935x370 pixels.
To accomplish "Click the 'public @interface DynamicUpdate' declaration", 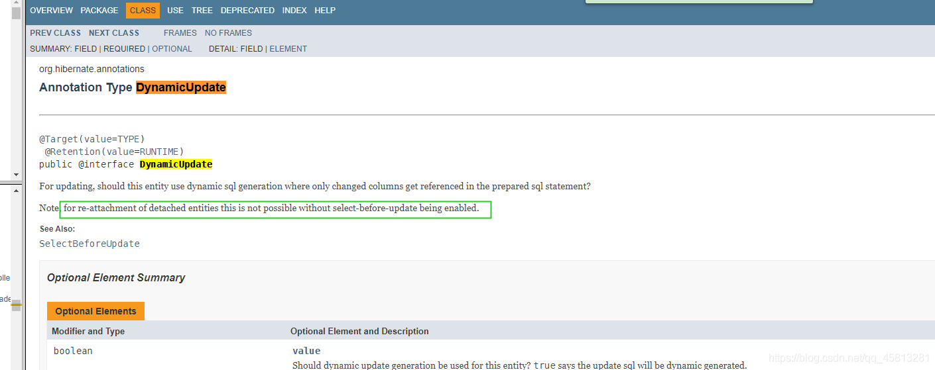I will (126, 164).
